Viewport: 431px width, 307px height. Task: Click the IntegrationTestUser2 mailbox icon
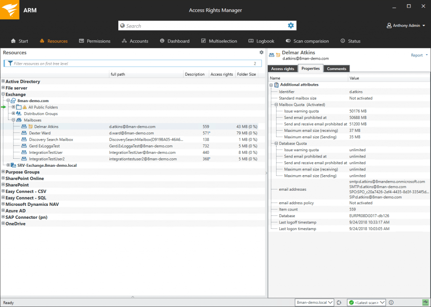click(24, 159)
